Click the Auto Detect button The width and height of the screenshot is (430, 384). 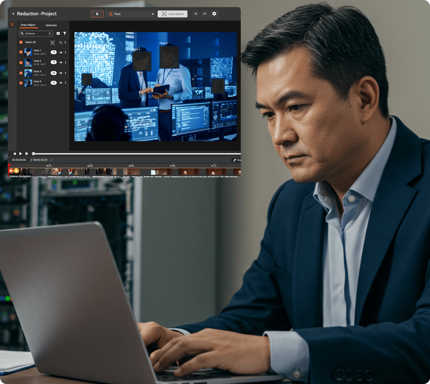pos(172,14)
